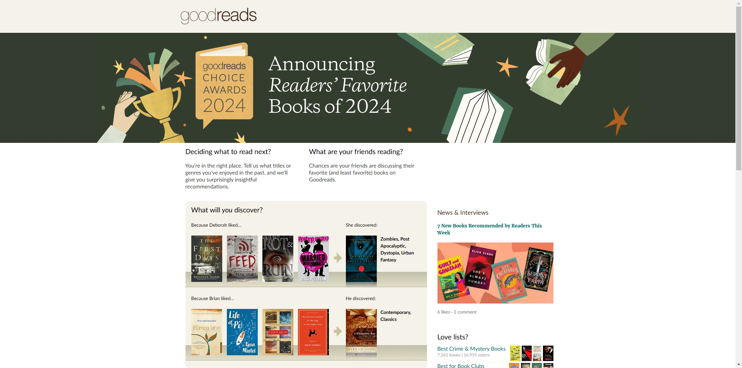Image resolution: width=742 pixels, height=368 pixels.
Task: Select The Namesake book cover
Action: point(206,332)
